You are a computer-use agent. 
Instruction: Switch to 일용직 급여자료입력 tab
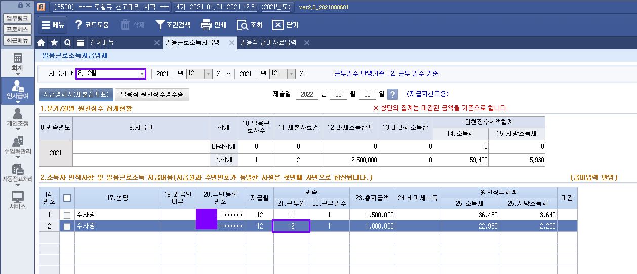[268, 43]
